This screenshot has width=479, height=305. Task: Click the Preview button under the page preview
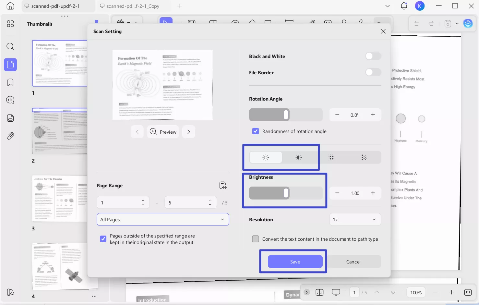163,132
